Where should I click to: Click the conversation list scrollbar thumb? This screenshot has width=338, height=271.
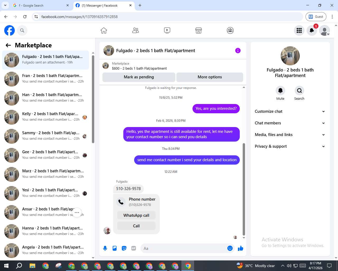pyautogui.click(x=93, y=99)
